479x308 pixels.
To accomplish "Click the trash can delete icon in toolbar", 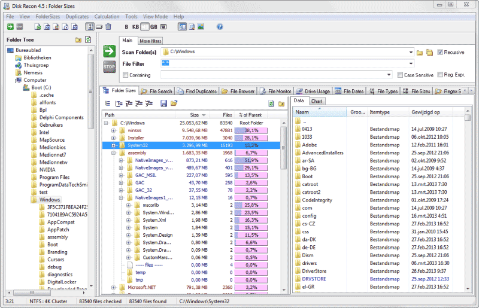I will click(x=108, y=27).
